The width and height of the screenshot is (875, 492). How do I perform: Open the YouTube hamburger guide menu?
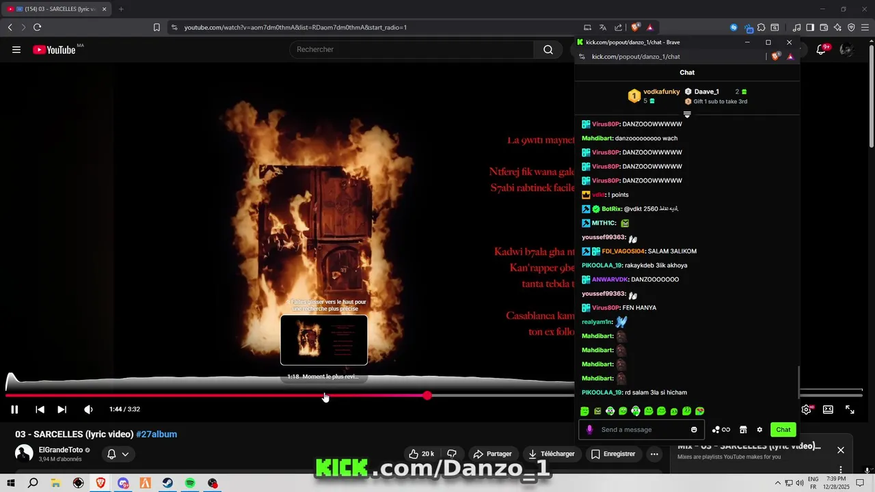coord(16,49)
